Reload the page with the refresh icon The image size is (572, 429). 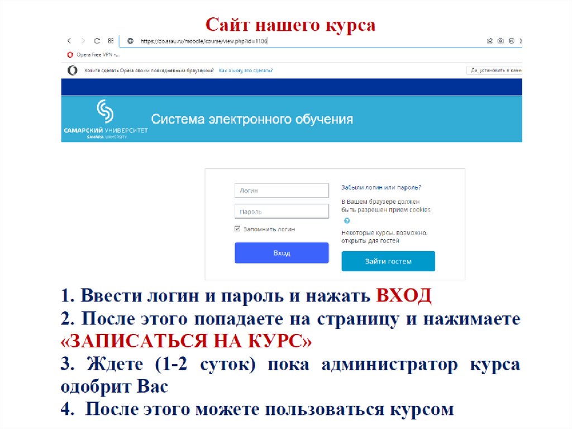click(97, 41)
